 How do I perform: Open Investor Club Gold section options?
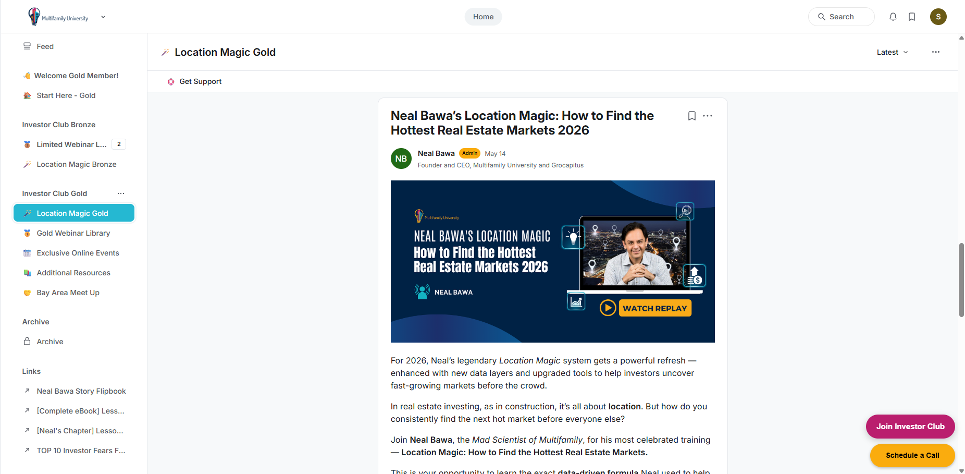coord(121,193)
